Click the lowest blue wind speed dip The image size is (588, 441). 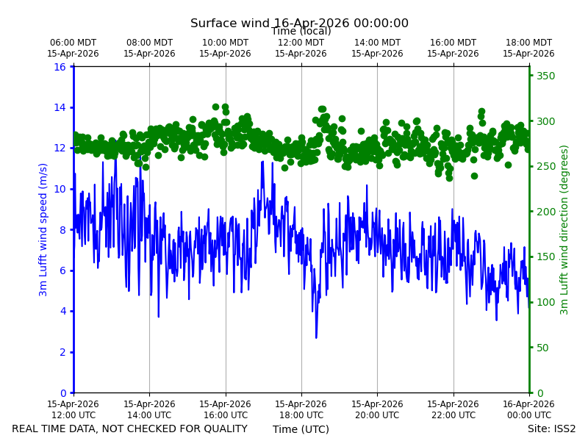316,337
